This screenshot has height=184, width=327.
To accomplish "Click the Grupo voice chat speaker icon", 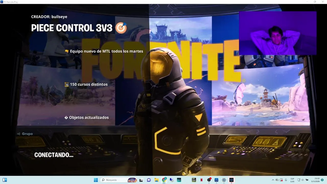I will [18, 134].
